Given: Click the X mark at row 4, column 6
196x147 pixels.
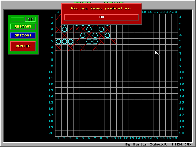Looking at the screenshot, I should pos(89,36).
